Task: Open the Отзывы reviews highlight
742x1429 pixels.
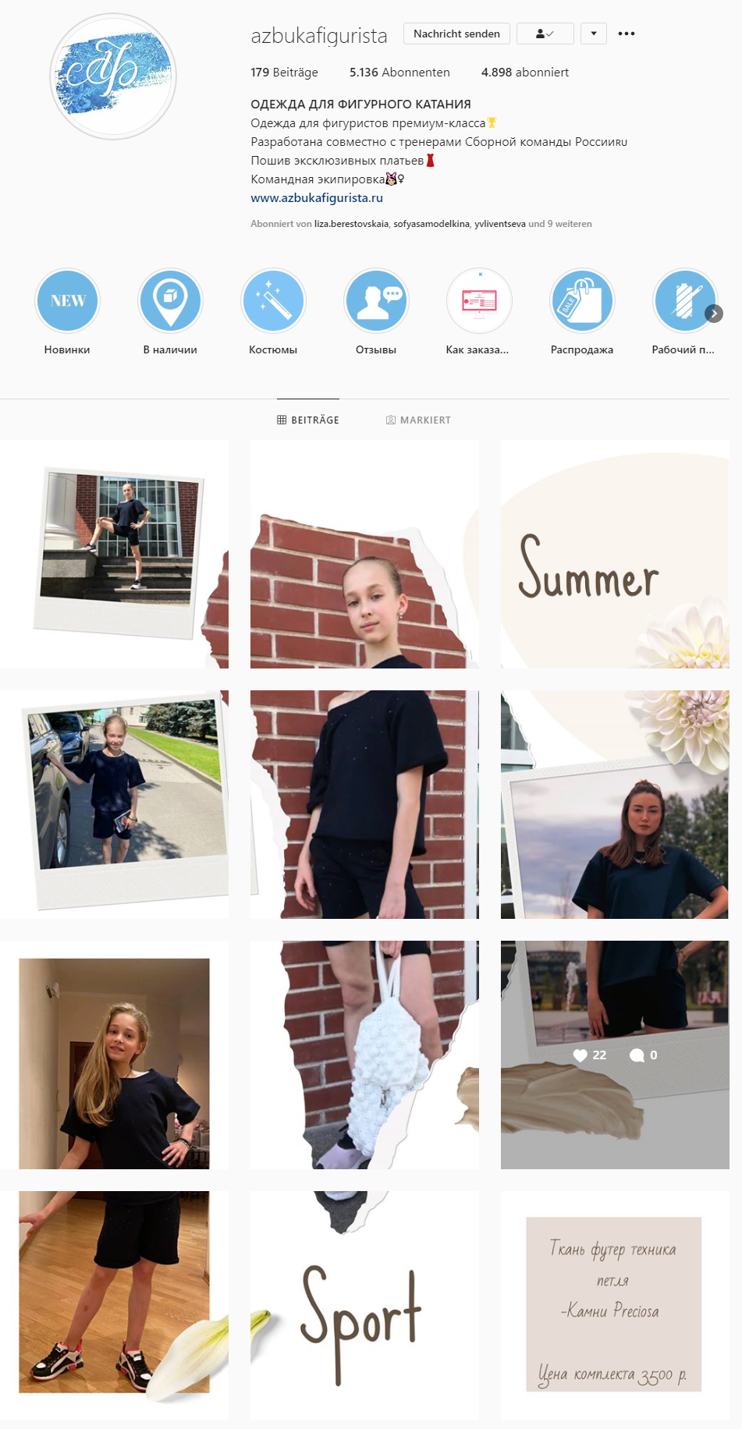Action: click(376, 301)
